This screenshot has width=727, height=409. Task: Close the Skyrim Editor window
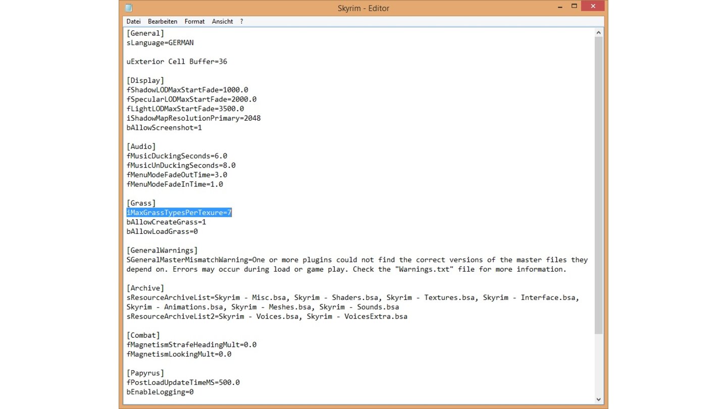point(593,6)
